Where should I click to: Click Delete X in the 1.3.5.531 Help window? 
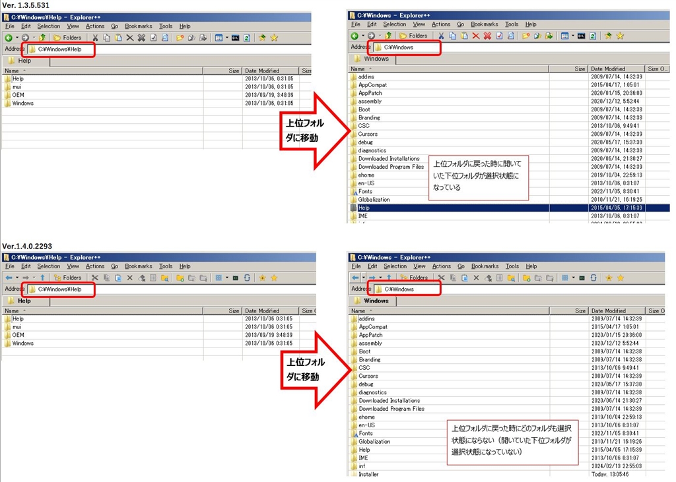[x=130, y=38]
